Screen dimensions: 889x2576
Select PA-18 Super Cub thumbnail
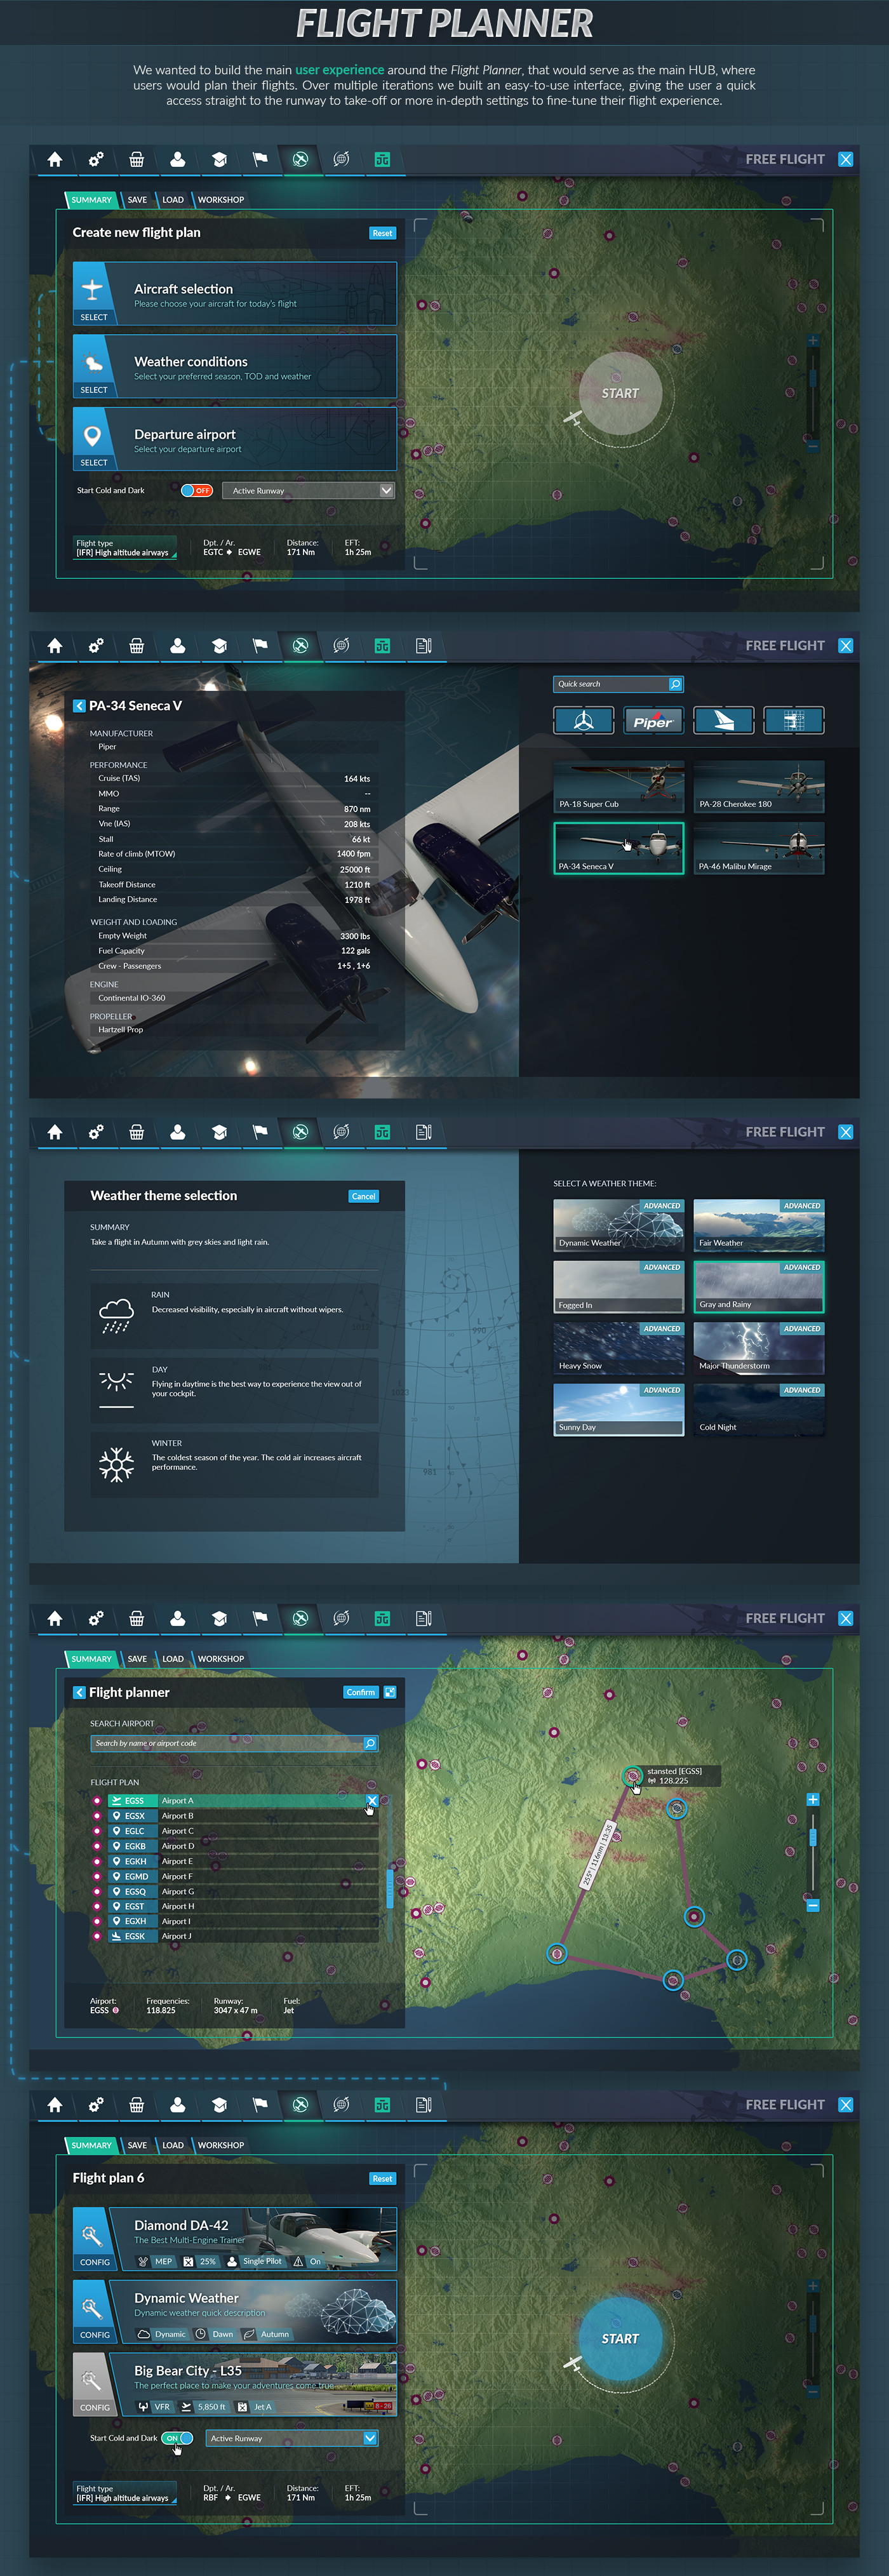tap(619, 786)
